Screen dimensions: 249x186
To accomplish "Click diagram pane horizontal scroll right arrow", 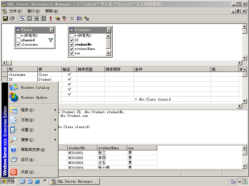I will coord(240,63).
